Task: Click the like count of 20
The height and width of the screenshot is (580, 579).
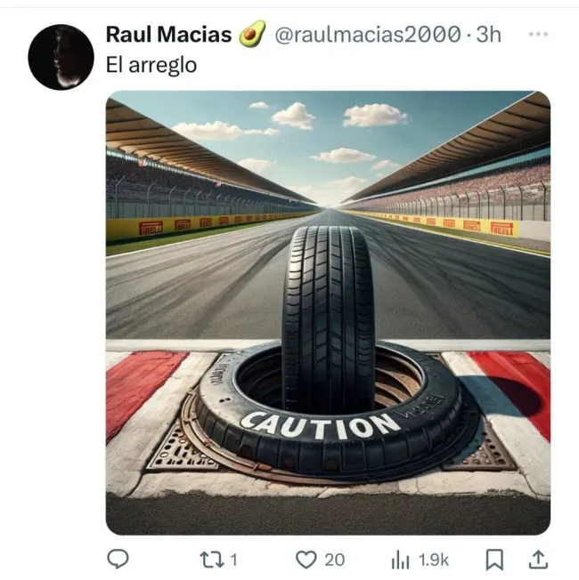Action: [334, 560]
